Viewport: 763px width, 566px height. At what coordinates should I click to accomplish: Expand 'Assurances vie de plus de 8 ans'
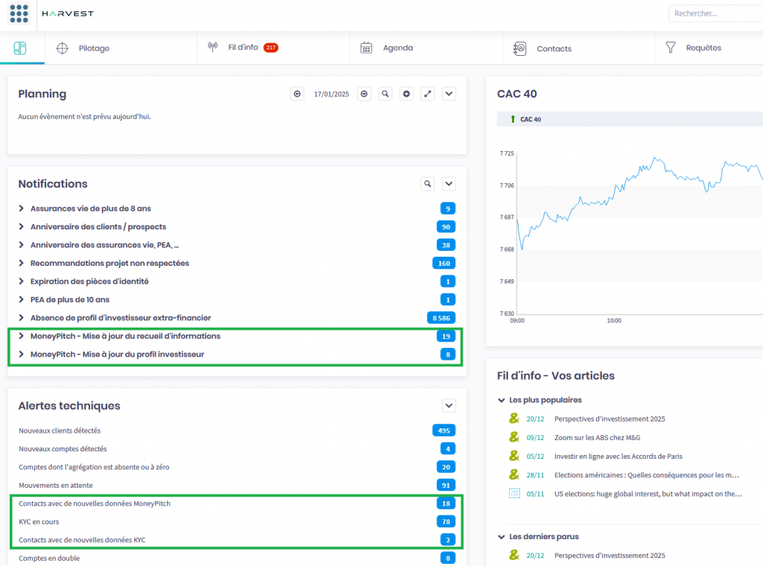[22, 209]
